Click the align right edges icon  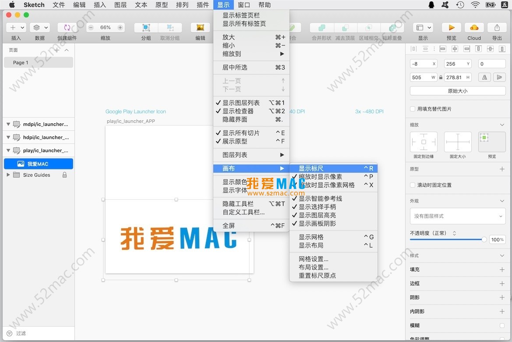click(x=466, y=49)
